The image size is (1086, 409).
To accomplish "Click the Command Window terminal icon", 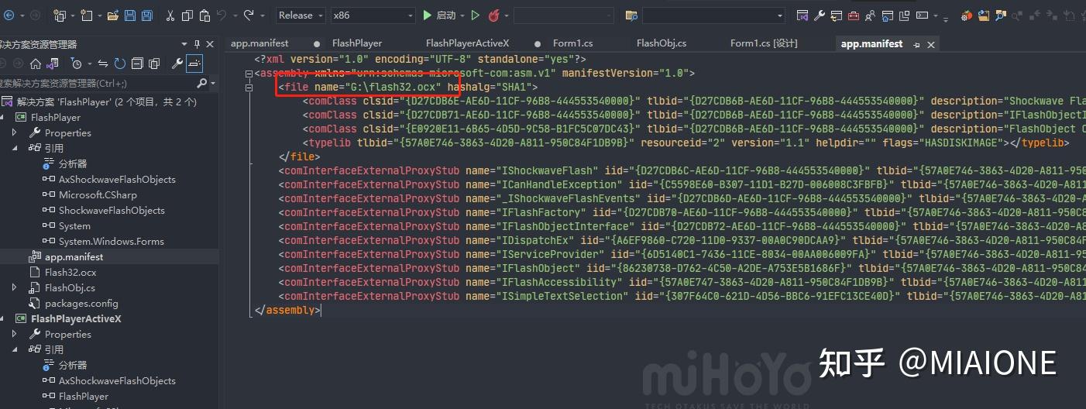I will pyautogui.click(x=922, y=15).
